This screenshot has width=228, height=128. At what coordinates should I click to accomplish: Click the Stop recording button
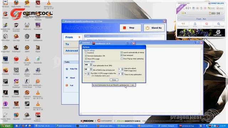130,28
